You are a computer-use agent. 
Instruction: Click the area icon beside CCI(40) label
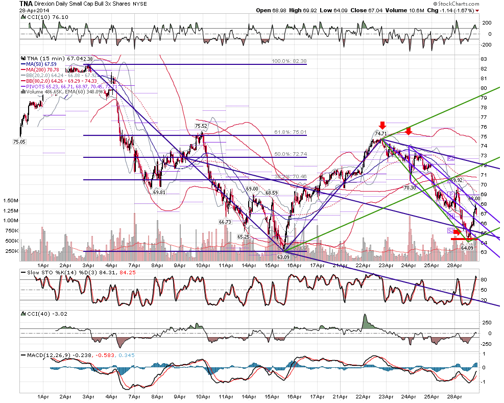23,314
